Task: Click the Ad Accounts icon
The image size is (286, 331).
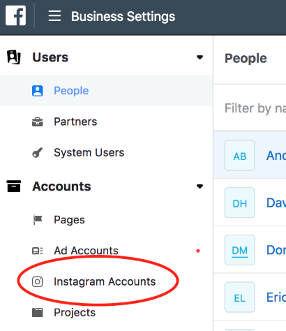Action: [x=37, y=251]
